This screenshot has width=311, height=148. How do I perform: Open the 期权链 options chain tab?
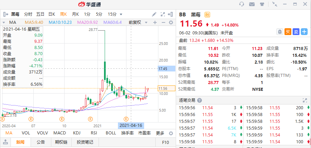pyautogui.click(x=61, y=142)
